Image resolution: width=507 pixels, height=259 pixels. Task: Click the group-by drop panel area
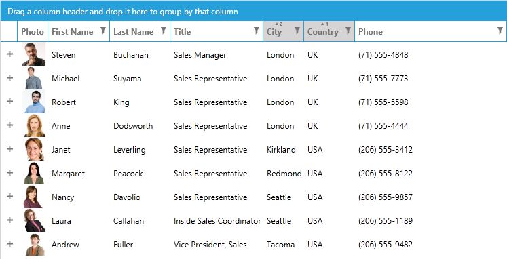pyautogui.click(x=254, y=11)
